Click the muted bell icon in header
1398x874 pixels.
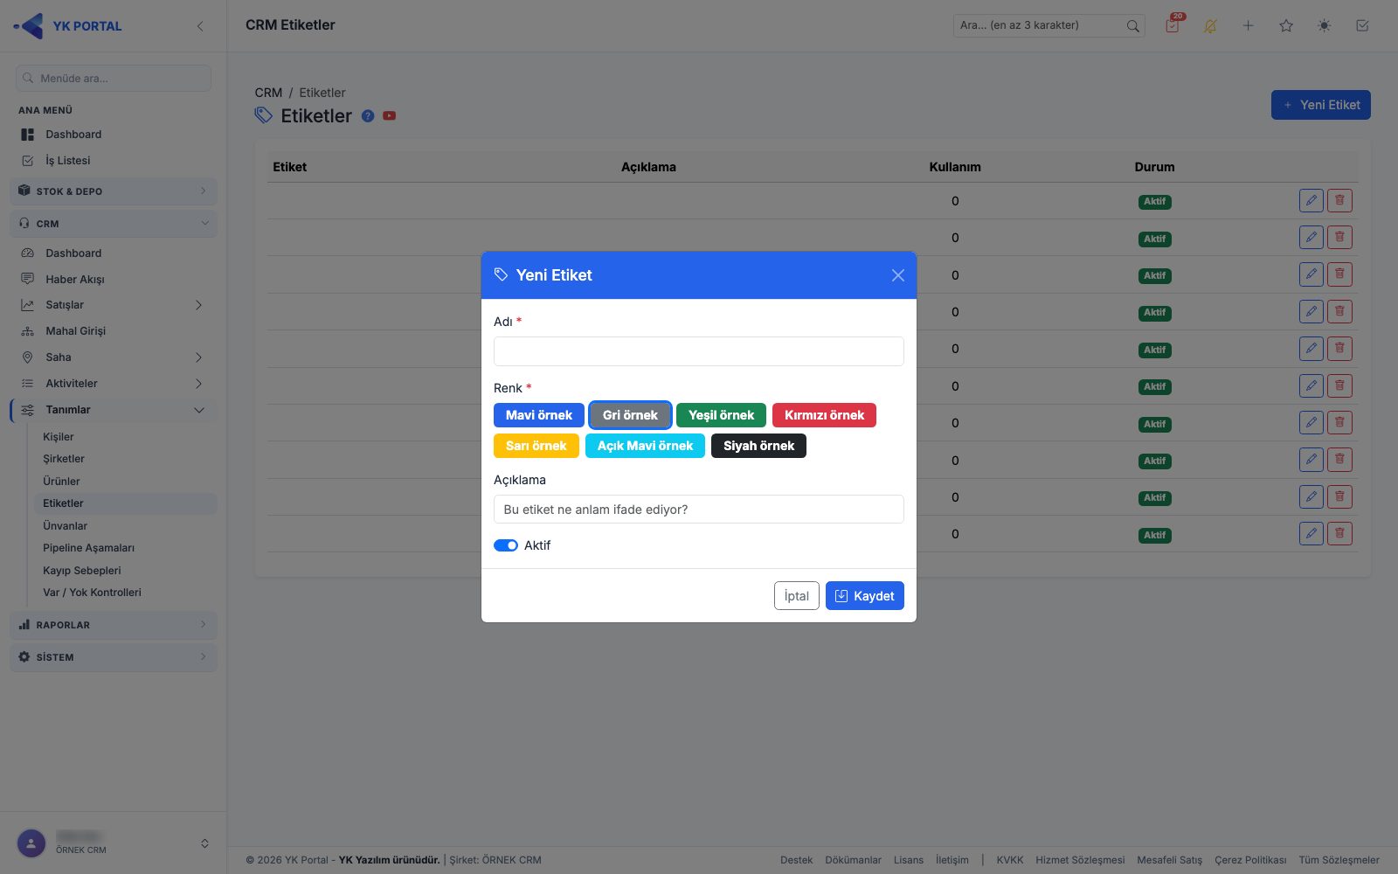point(1210,25)
